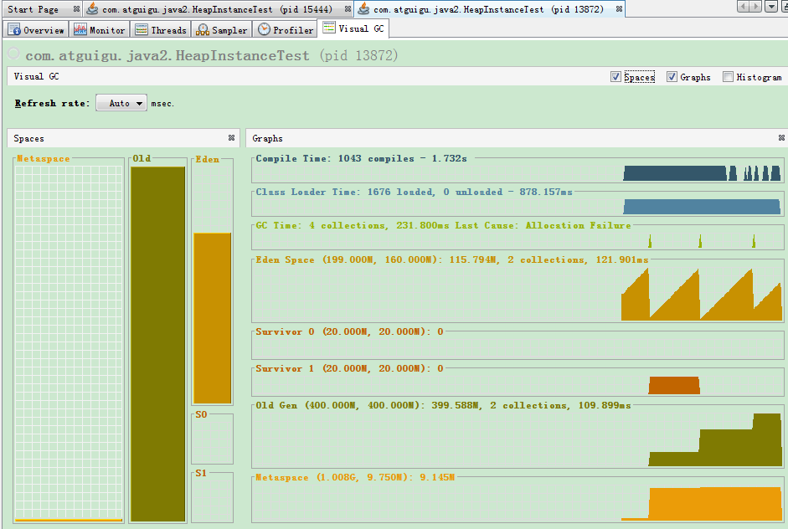The image size is (788, 529).
Task: Click the Compile Time graph
Action: click(x=518, y=171)
